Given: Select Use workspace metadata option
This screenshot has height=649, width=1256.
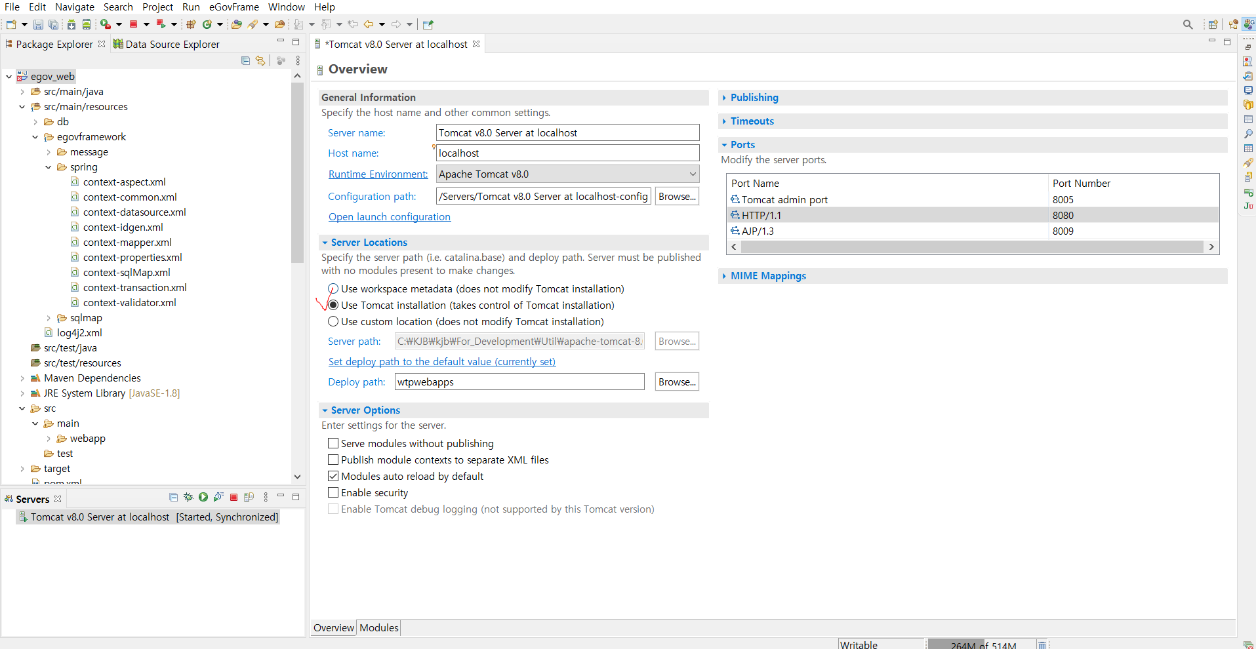Looking at the screenshot, I should [333, 288].
